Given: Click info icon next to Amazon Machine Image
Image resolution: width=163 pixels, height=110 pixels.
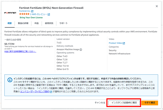Looking at the screenshot, I should [81, 50].
